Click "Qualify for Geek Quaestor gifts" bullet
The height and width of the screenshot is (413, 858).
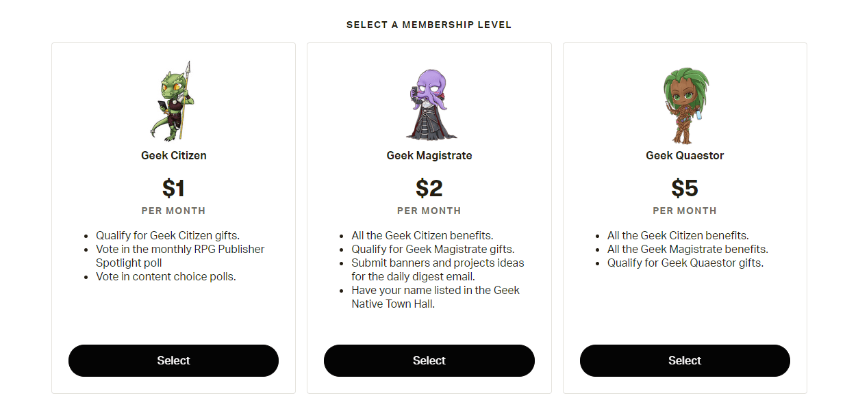tap(685, 263)
